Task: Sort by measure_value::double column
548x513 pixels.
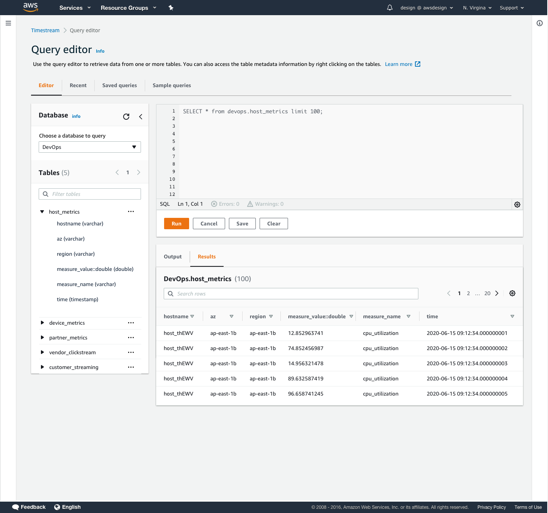Action: (351, 316)
